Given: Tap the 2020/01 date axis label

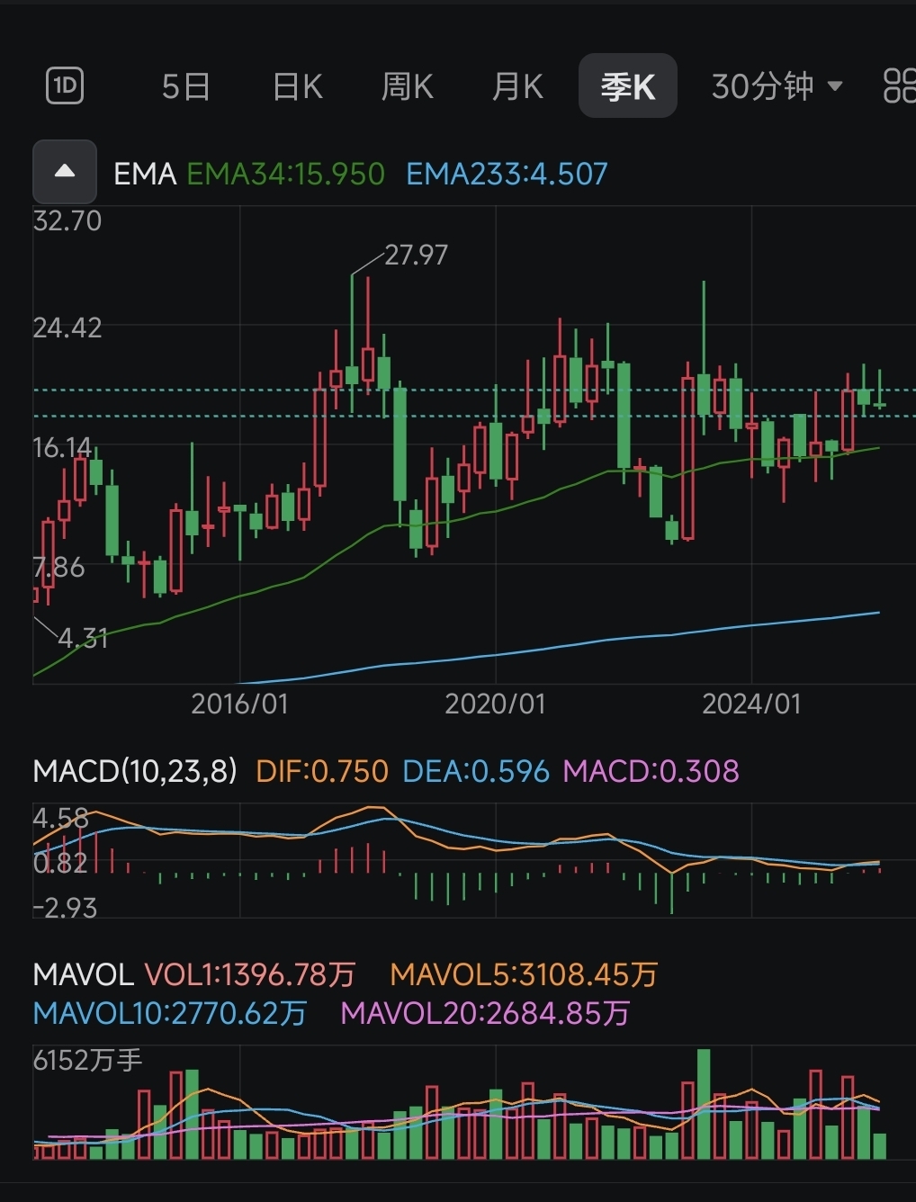Looking at the screenshot, I should (496, 704).
